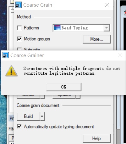126x144 pixels.
Task: Click the Bead Typing grid icon
Action: (x=57, y=28)
